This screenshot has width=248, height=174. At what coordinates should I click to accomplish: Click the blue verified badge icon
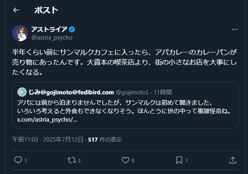pyautogui.click(x=73, y=30)
